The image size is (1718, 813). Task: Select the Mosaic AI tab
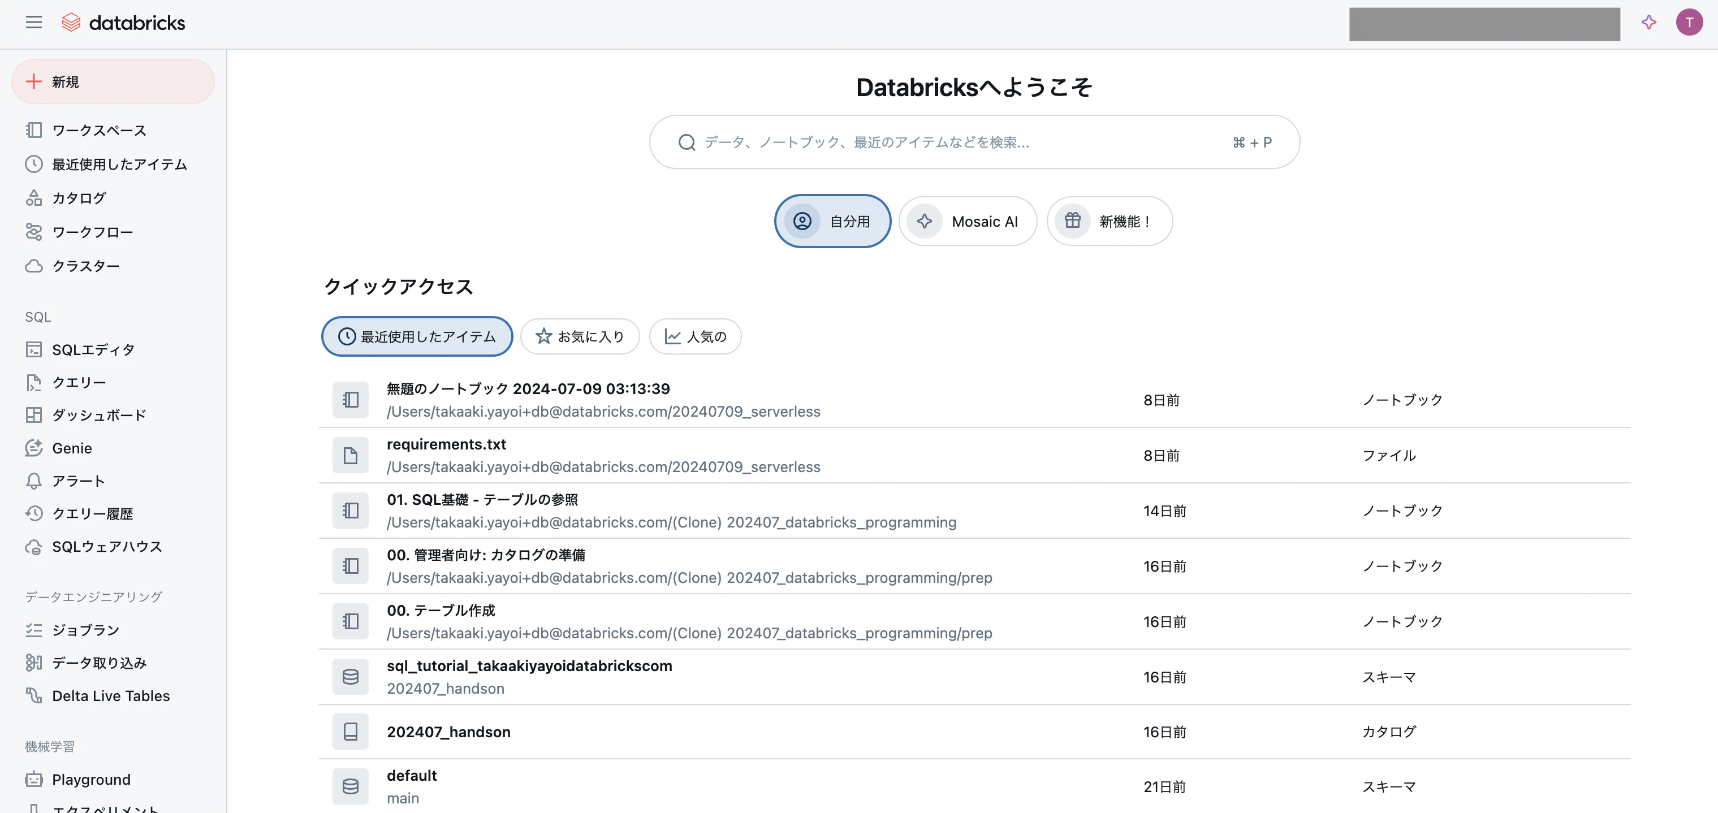tap(968, 220)
